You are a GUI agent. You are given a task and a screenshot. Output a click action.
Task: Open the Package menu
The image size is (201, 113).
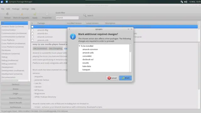click(16, 9)
